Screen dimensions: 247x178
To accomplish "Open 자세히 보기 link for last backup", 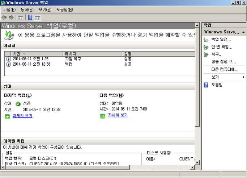I will click(x=22, y=116).
